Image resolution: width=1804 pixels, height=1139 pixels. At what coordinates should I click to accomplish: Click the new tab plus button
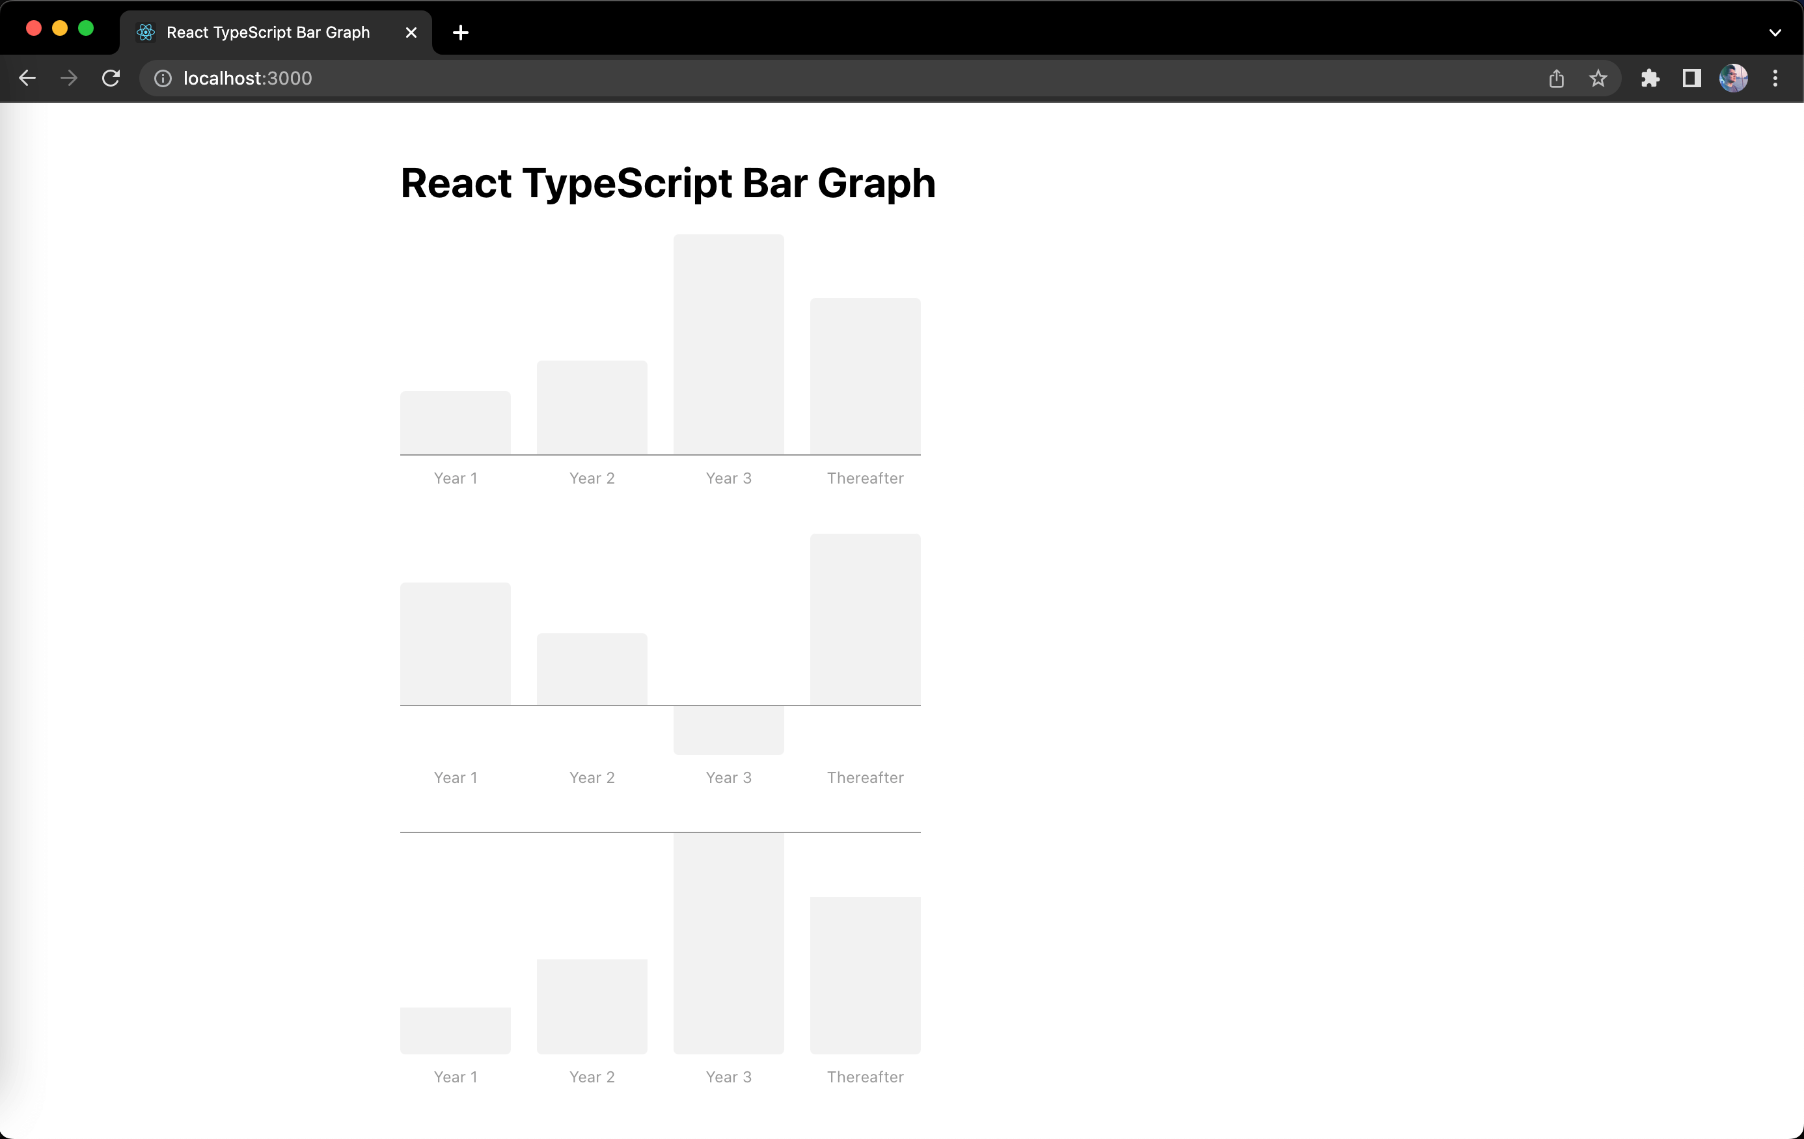(x=459, y=31)
